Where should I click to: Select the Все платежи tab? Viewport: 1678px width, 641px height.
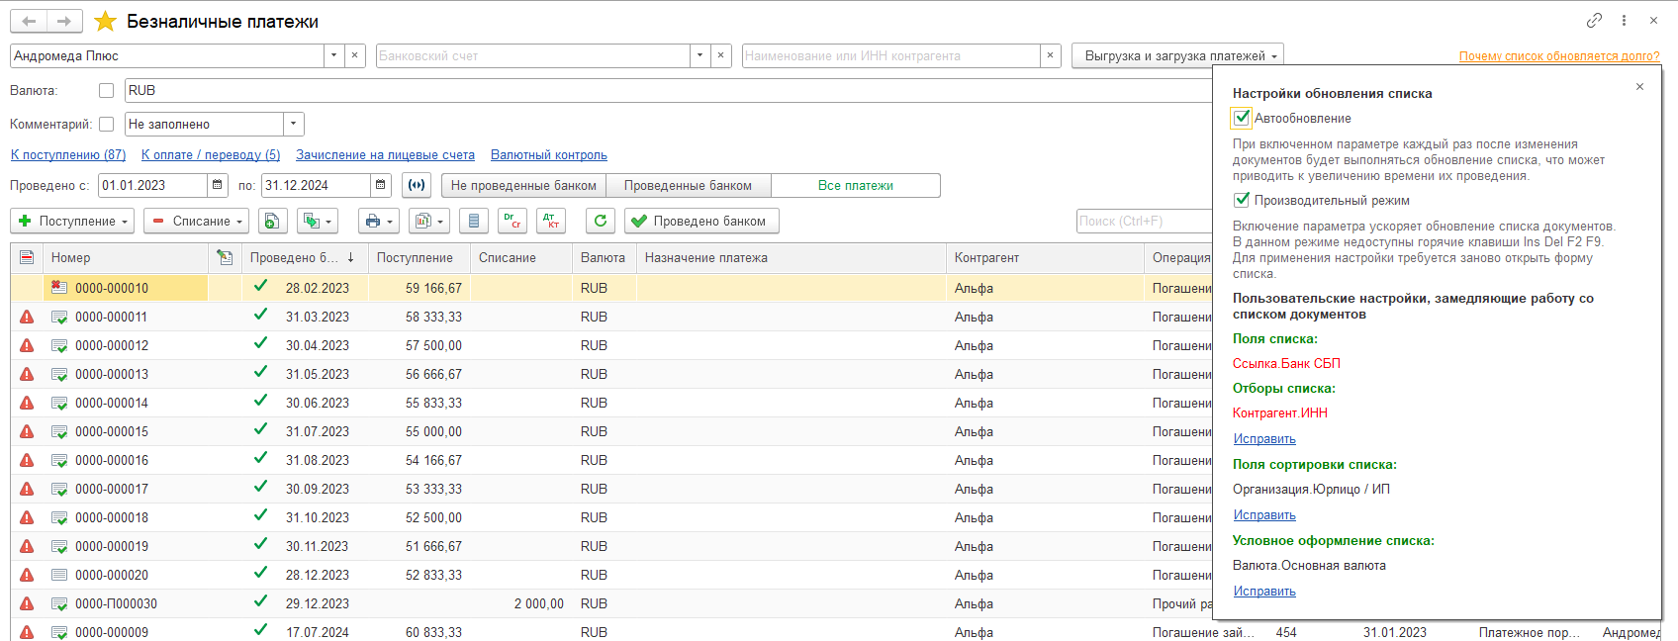tap(855, 186)
